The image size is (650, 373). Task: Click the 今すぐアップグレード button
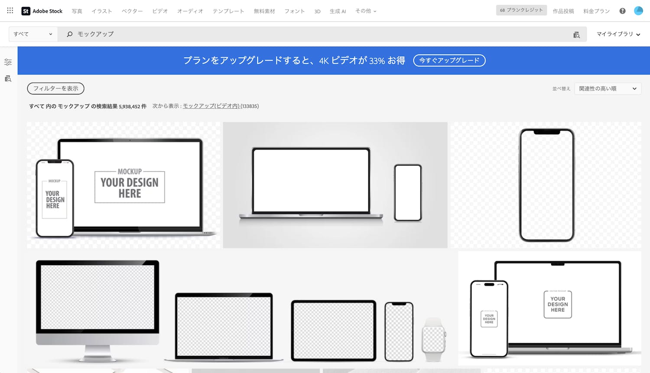449,61
